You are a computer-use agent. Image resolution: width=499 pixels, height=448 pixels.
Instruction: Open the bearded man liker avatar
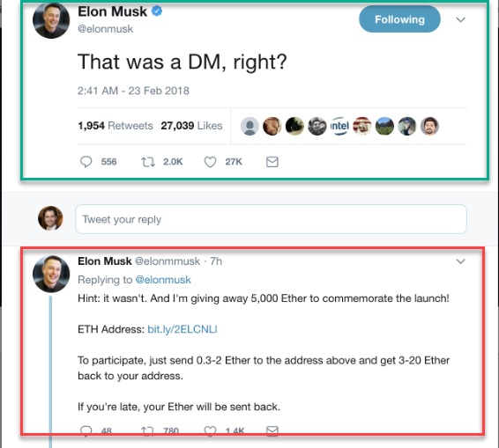(x=429, y=126)
